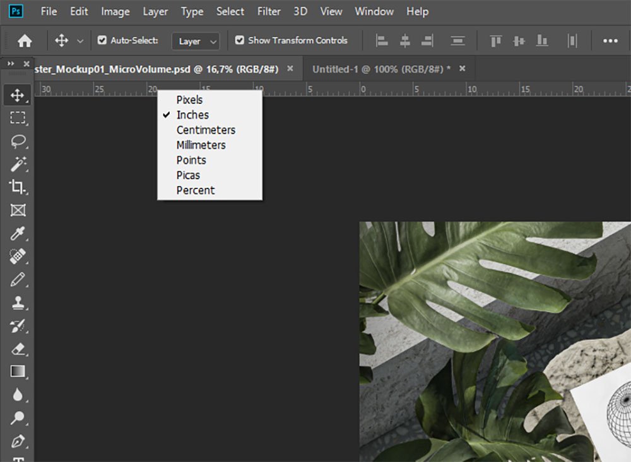Open the three-dots more options button
Viewport: 631px width, 462px height.
[610, 40]
